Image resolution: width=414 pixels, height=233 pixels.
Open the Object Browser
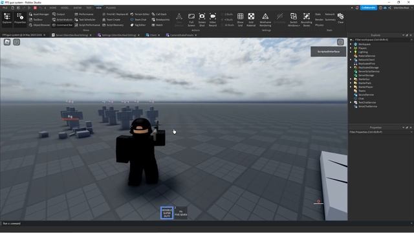pyautogui.click(x=39, y=25)
